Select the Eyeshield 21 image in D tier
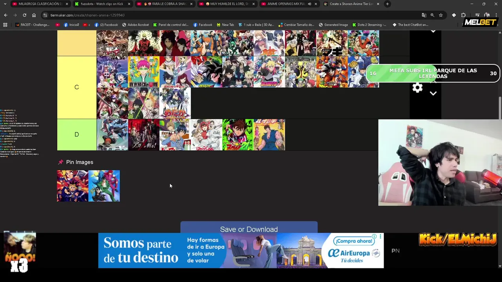The height and width of the screenshot is (282, 502). tap(238, 135)
